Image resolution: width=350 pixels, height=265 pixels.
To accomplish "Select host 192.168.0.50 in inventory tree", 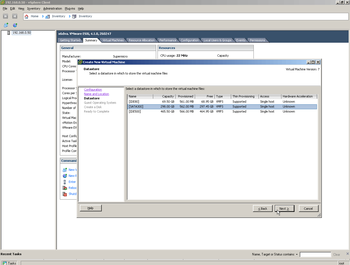I will point(22,33).
